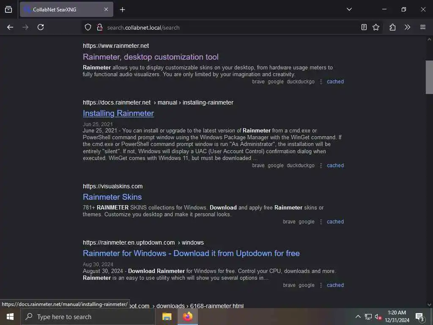The image size is (433, 325).
Task: Open the Firefox application hamburger menu
Action: tap(423, 27)
